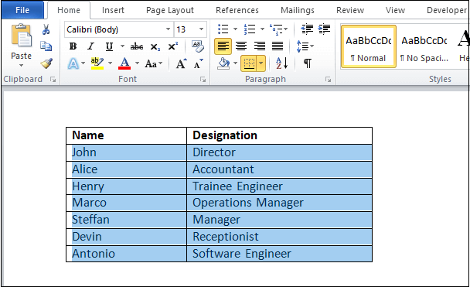Center align the text
Screen dimensions: 470x287
pyautogui.click(x=241, y=46)
